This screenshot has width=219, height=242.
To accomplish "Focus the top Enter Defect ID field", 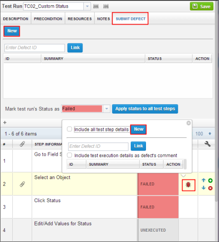I will pyautogui.click(x=35, y=48).
